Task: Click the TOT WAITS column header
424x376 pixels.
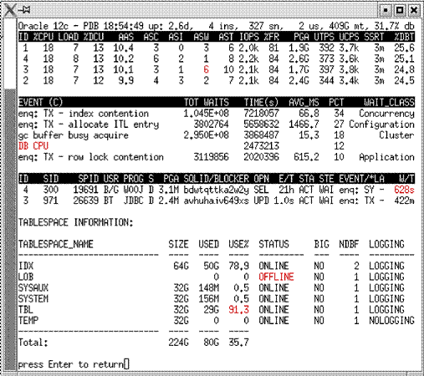Action: coord(207,103)
